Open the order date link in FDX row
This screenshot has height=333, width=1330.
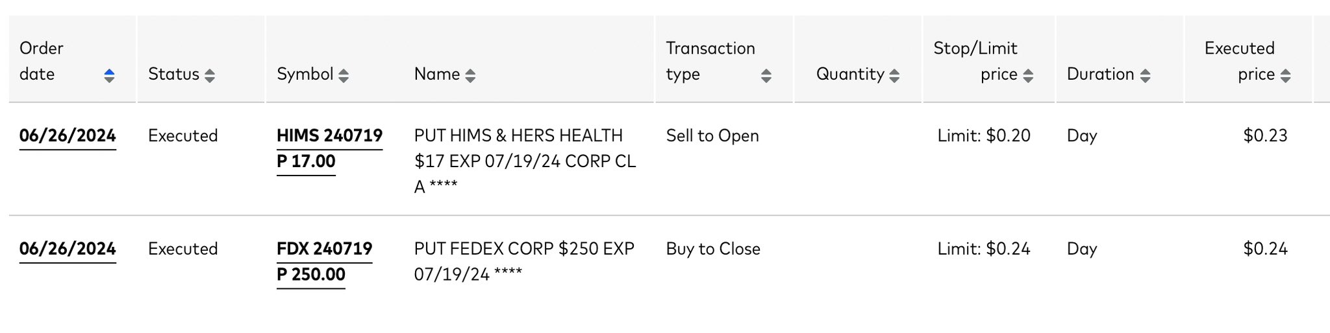[68, 249]
